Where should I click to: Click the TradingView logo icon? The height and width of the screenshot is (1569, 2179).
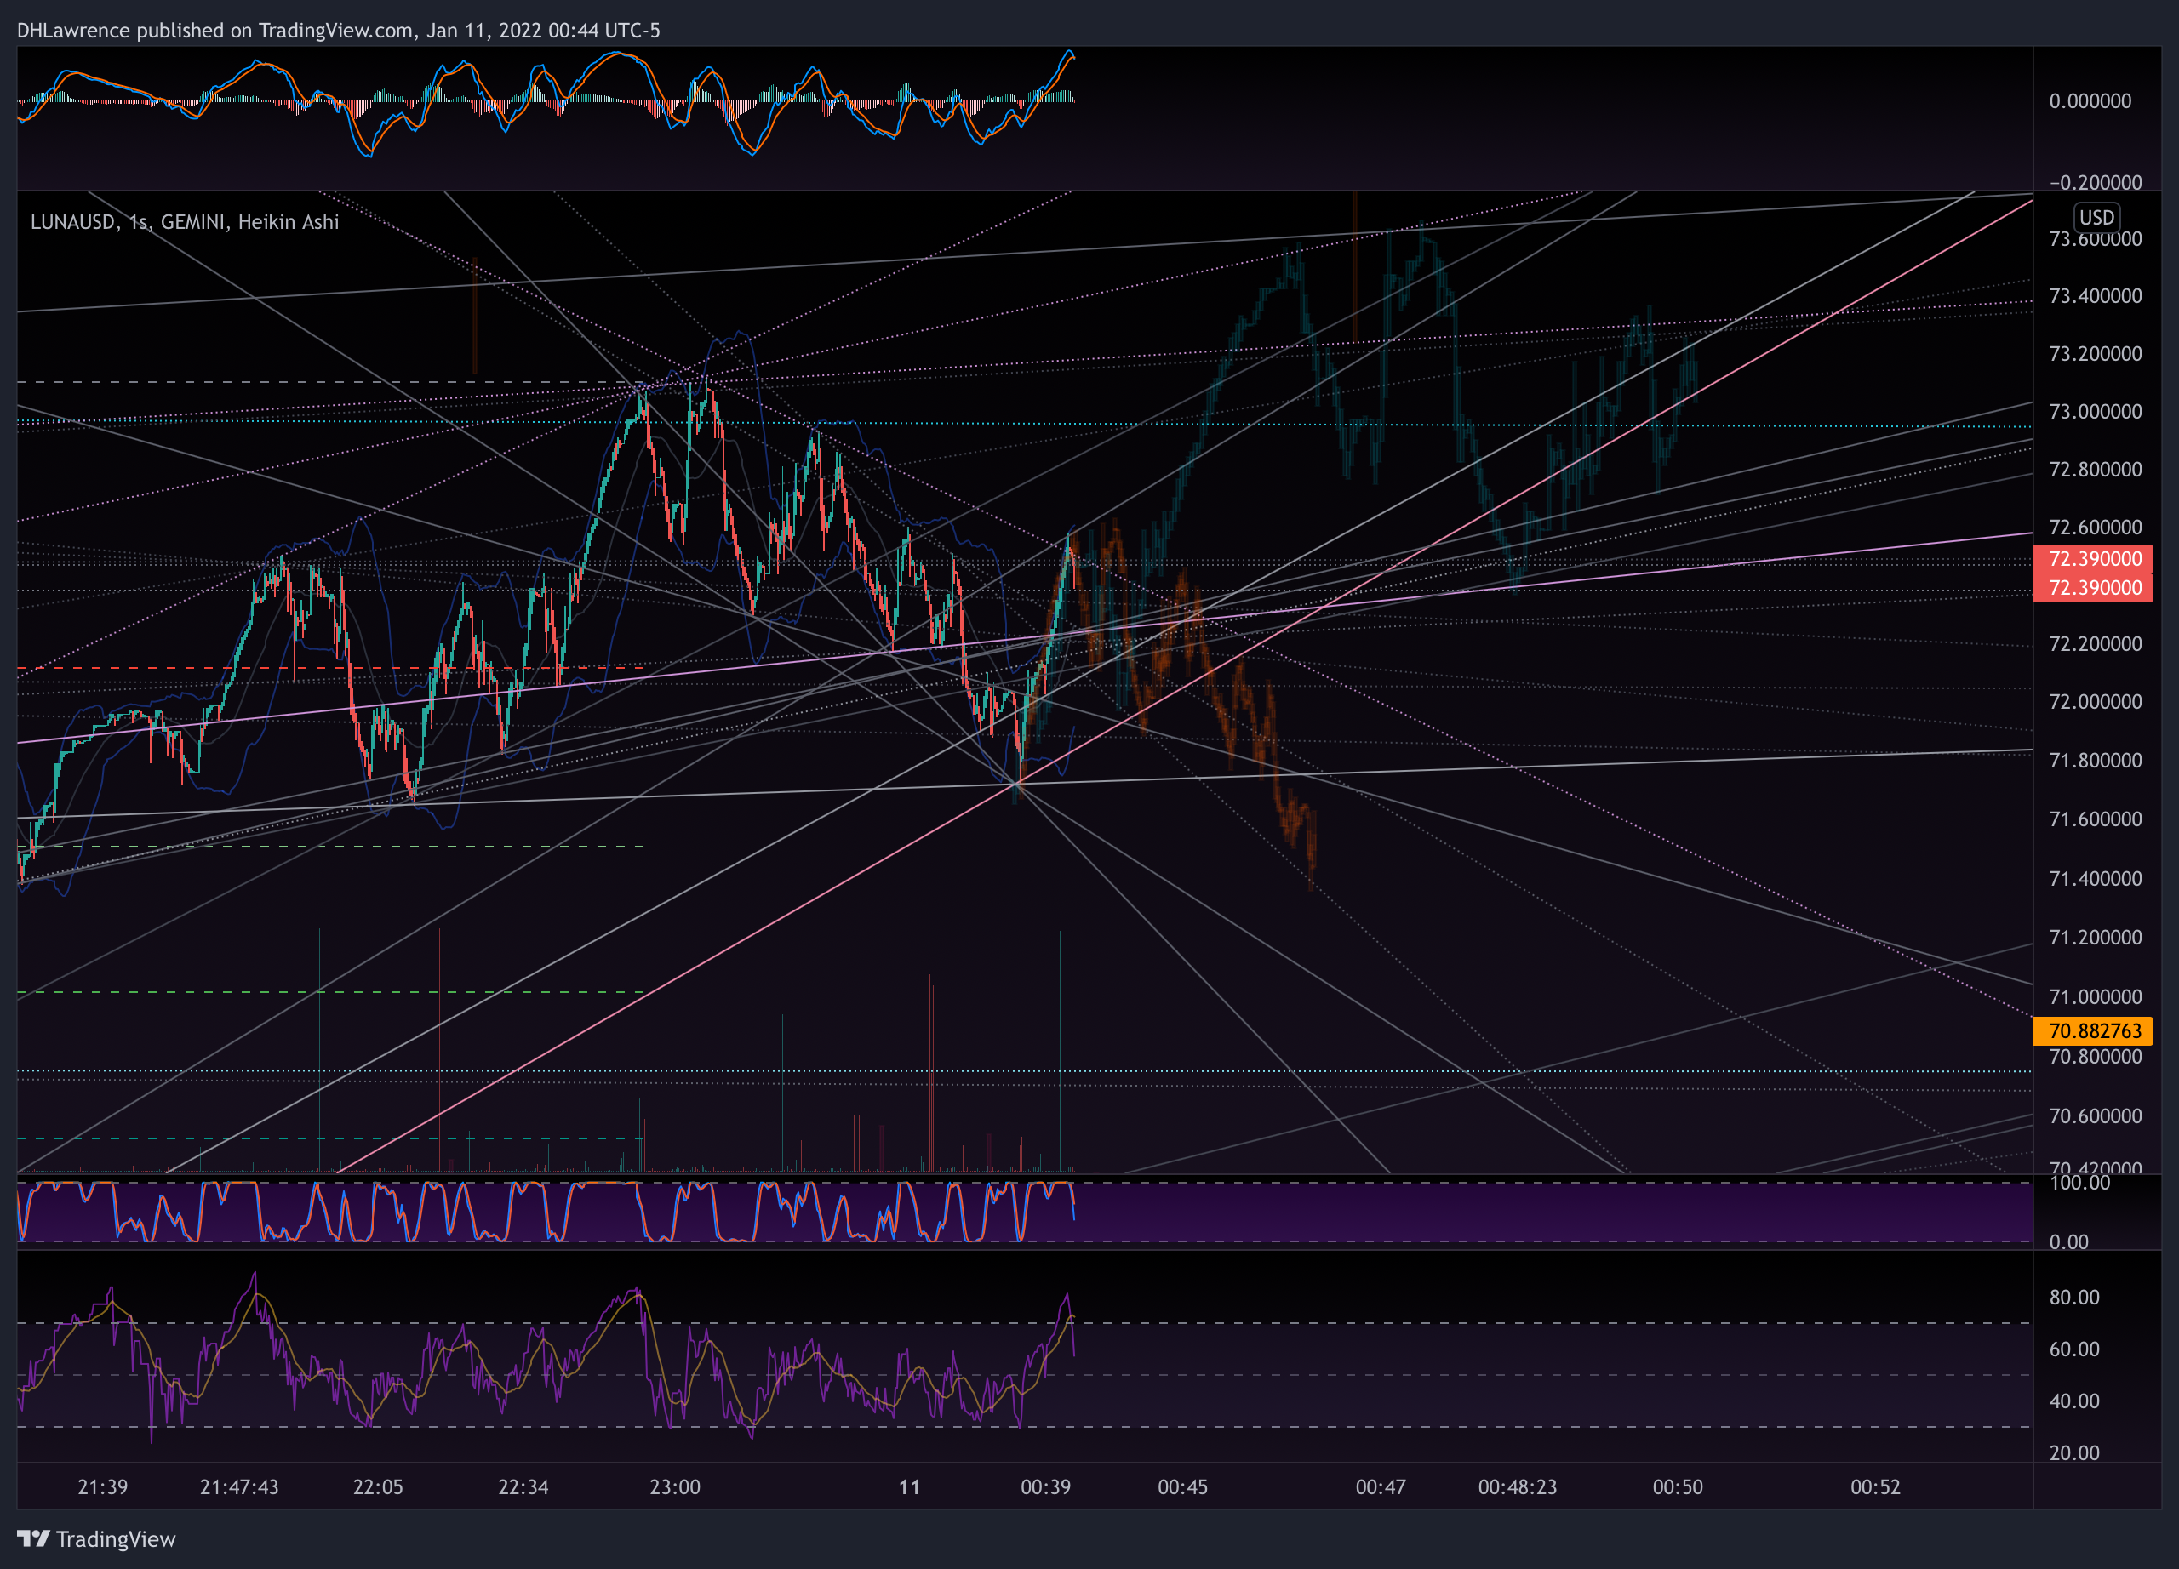coord(34,1538)
